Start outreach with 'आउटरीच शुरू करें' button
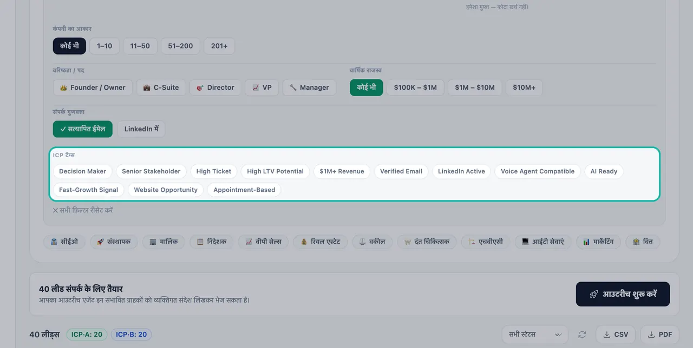 coord(623,294)
